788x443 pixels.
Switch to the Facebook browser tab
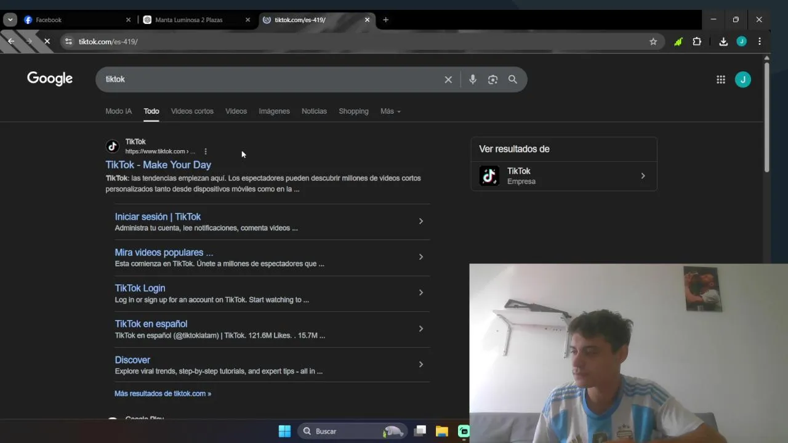coord(78,20)
